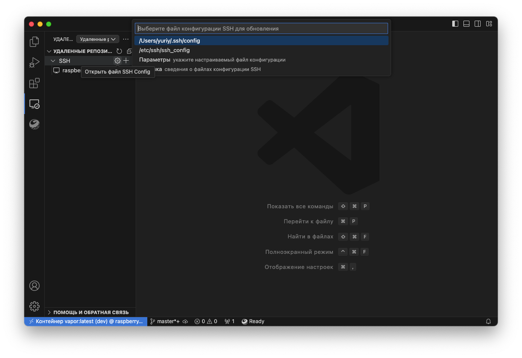Expand ПОМОЩЬ И ОБРАТНАЯ СВЯЗЬ section
Viewport: 522px width, 358px height.
tap(90, 312)
